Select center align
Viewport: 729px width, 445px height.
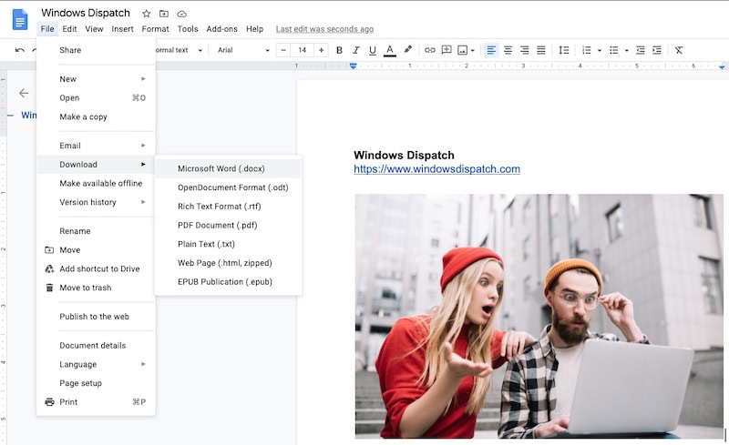tap(508, 50)
